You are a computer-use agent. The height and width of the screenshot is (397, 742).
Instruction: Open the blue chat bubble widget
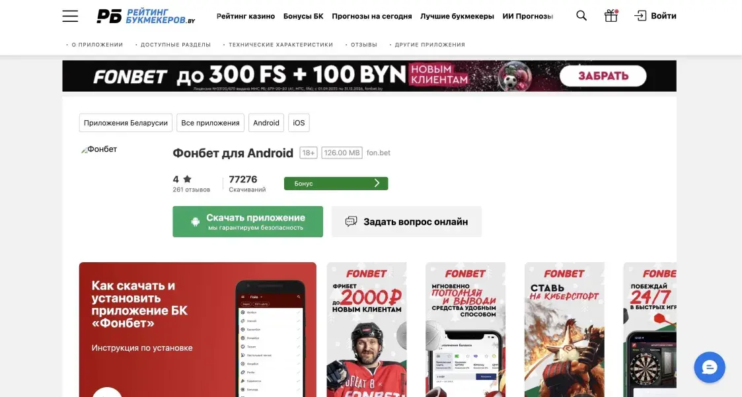tap(710, 367)
